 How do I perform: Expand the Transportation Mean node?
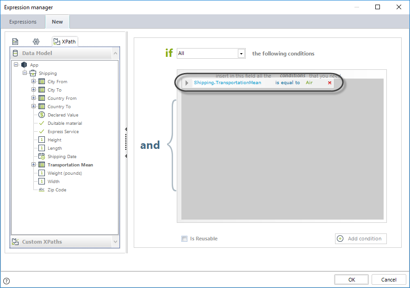[33, 165]
